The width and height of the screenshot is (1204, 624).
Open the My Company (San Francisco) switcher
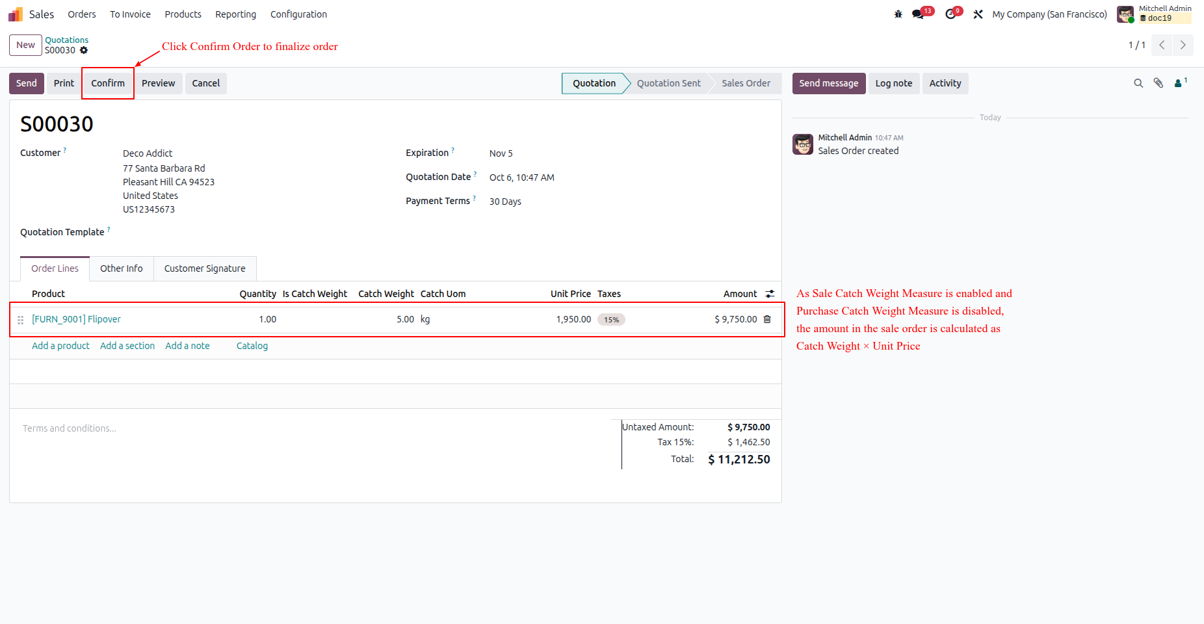[x=1049, y=14]
